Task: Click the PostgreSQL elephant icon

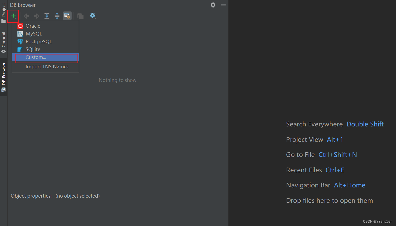Action: pyautogui.click(x=20, y=41)
